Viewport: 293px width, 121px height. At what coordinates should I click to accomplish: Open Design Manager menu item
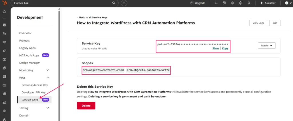pyautogui.click(x=29, y=63)
